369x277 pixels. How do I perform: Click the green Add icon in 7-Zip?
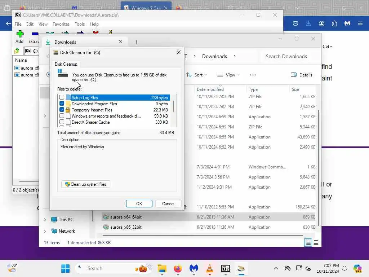point(20,34)
